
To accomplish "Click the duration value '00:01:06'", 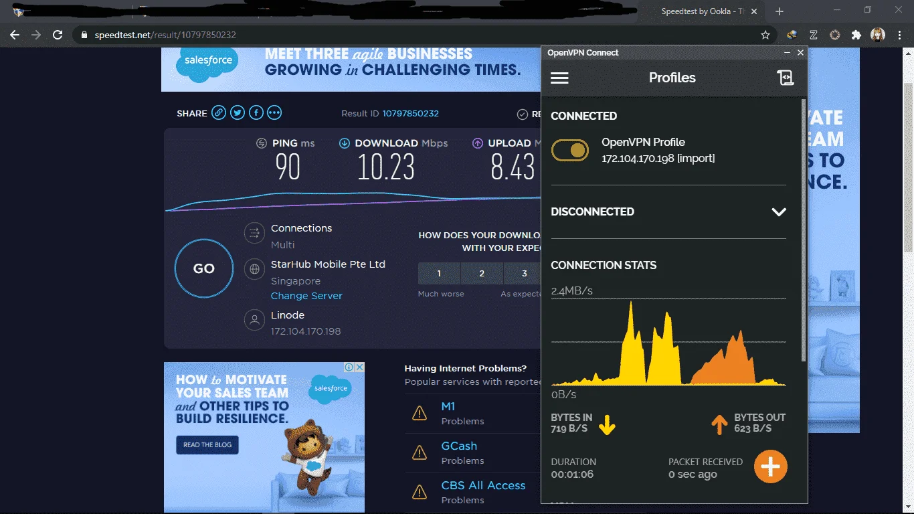I will 572,475.
